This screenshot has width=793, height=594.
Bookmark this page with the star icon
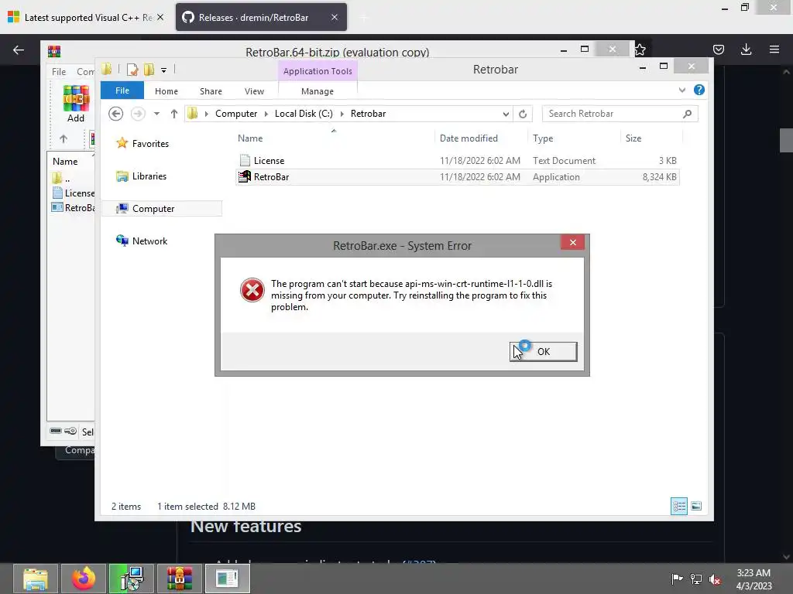[x=640, y=49]
